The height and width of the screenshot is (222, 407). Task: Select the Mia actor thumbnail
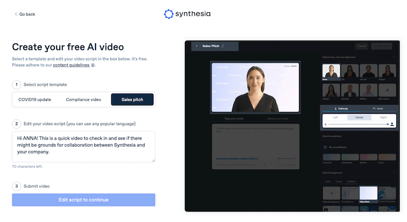click(350, 72)
